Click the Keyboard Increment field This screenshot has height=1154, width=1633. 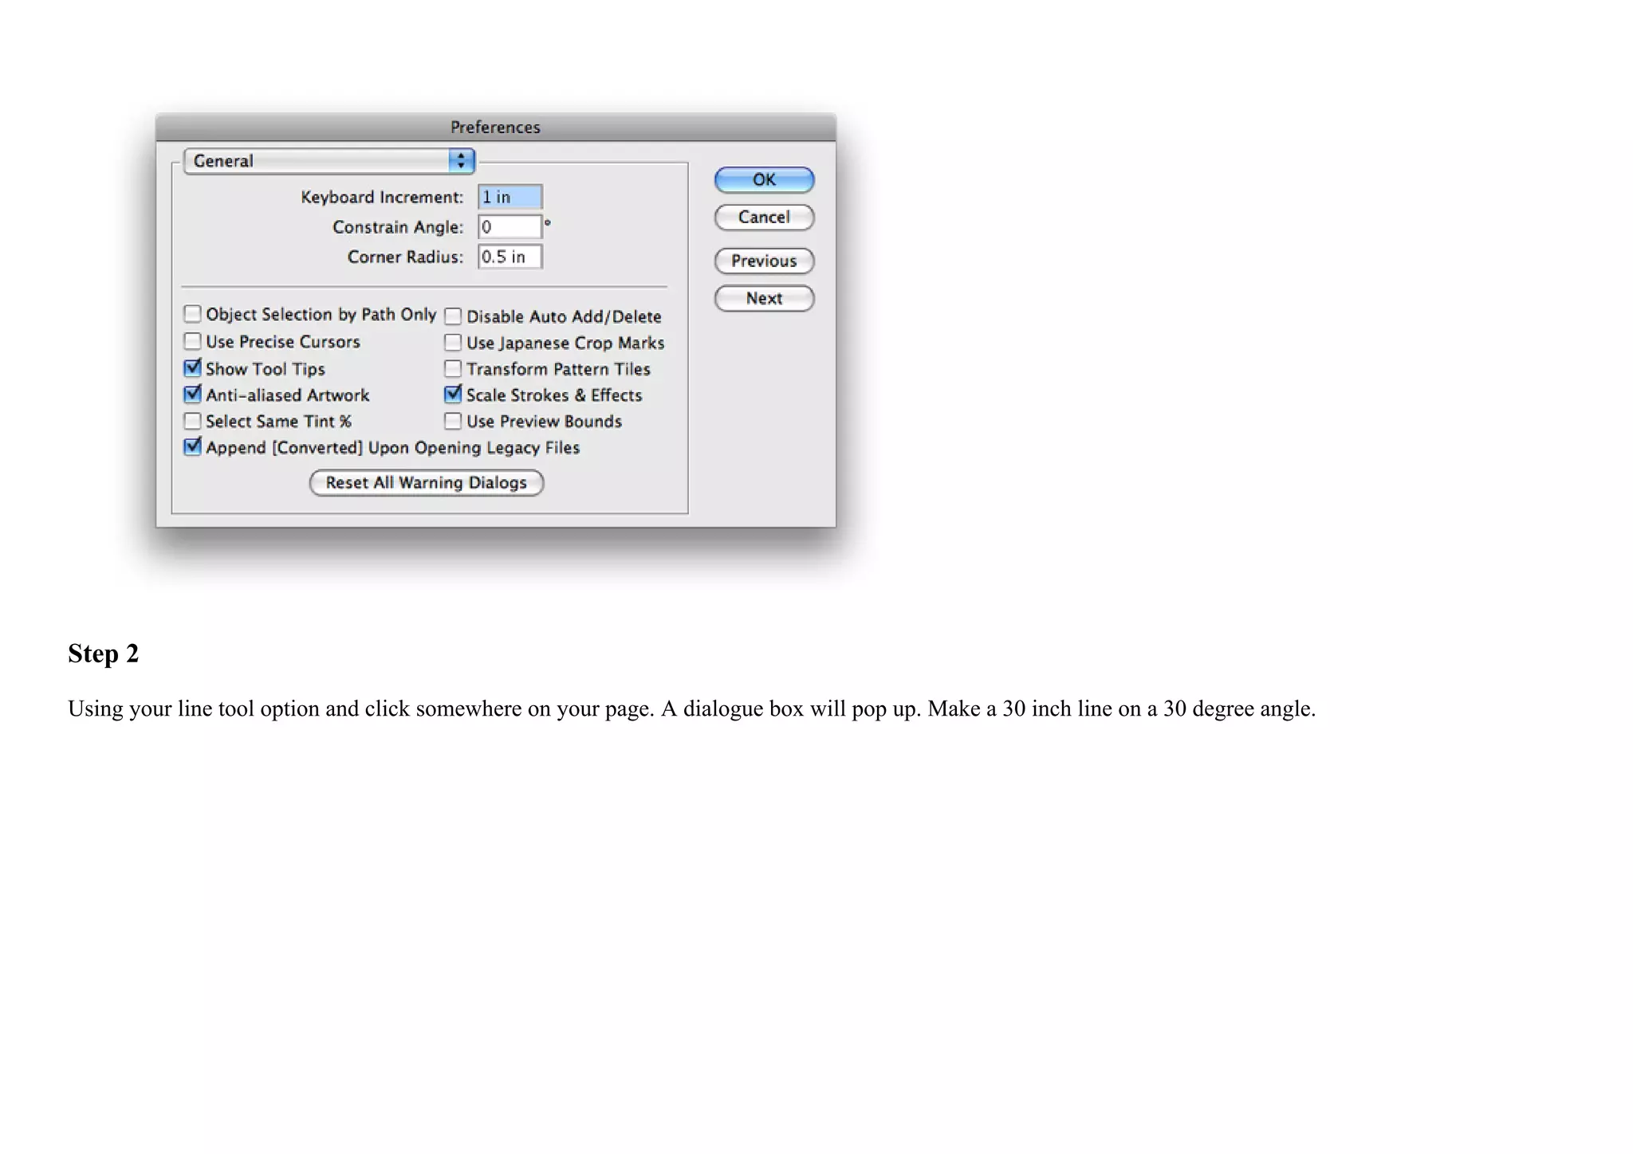pyautogui.click(x=510, y=197)
